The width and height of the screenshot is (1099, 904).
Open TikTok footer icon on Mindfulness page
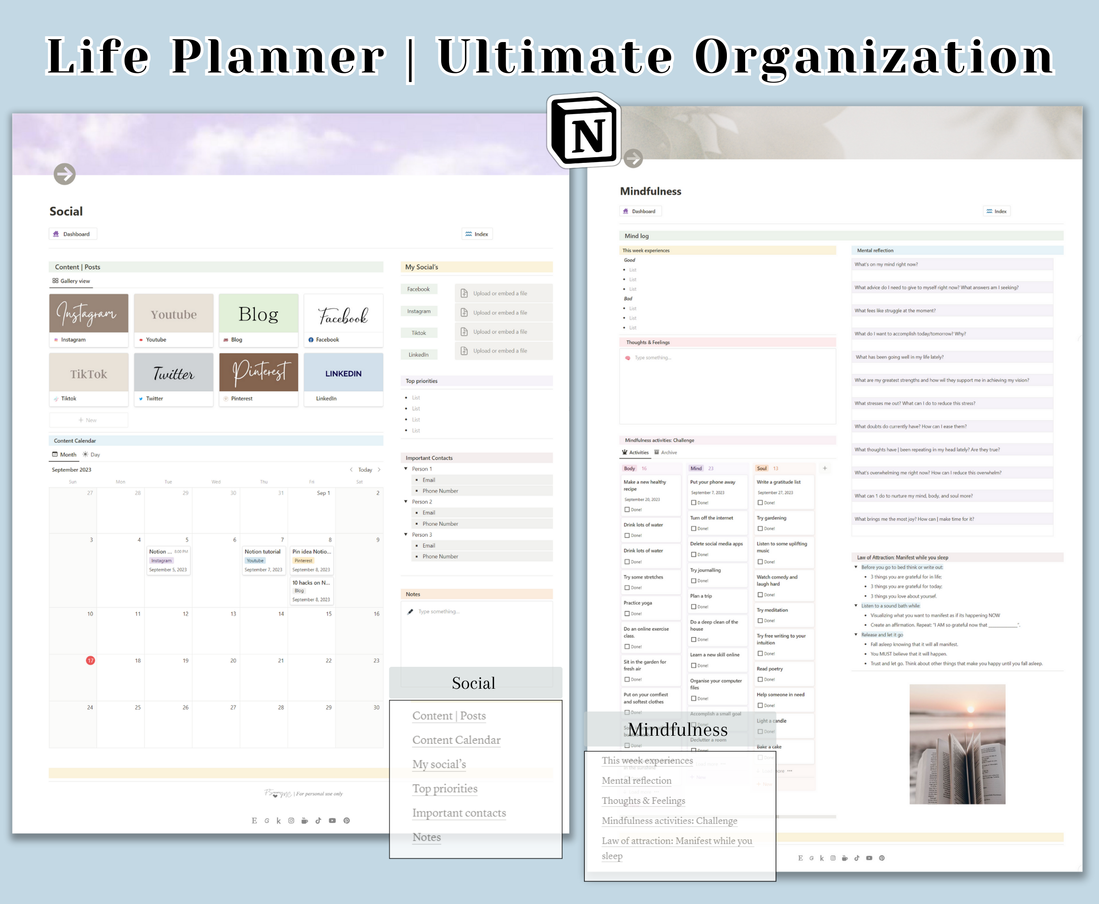857,858
